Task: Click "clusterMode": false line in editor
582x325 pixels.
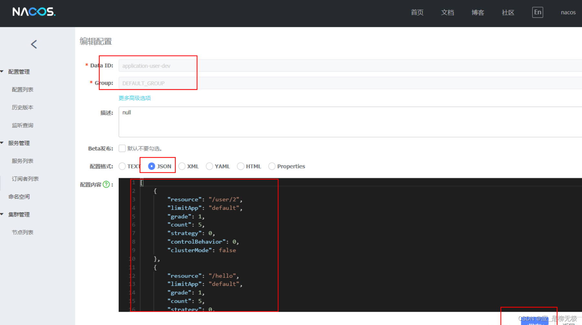Action: click(201, 250)
